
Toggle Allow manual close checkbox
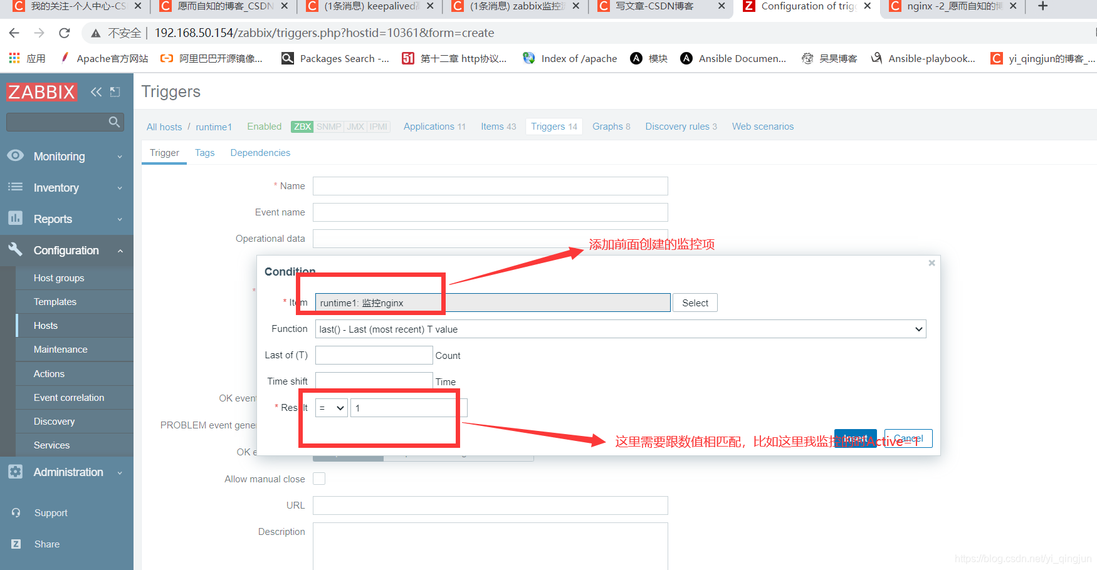pyautogui.click(x=319, y=479)
